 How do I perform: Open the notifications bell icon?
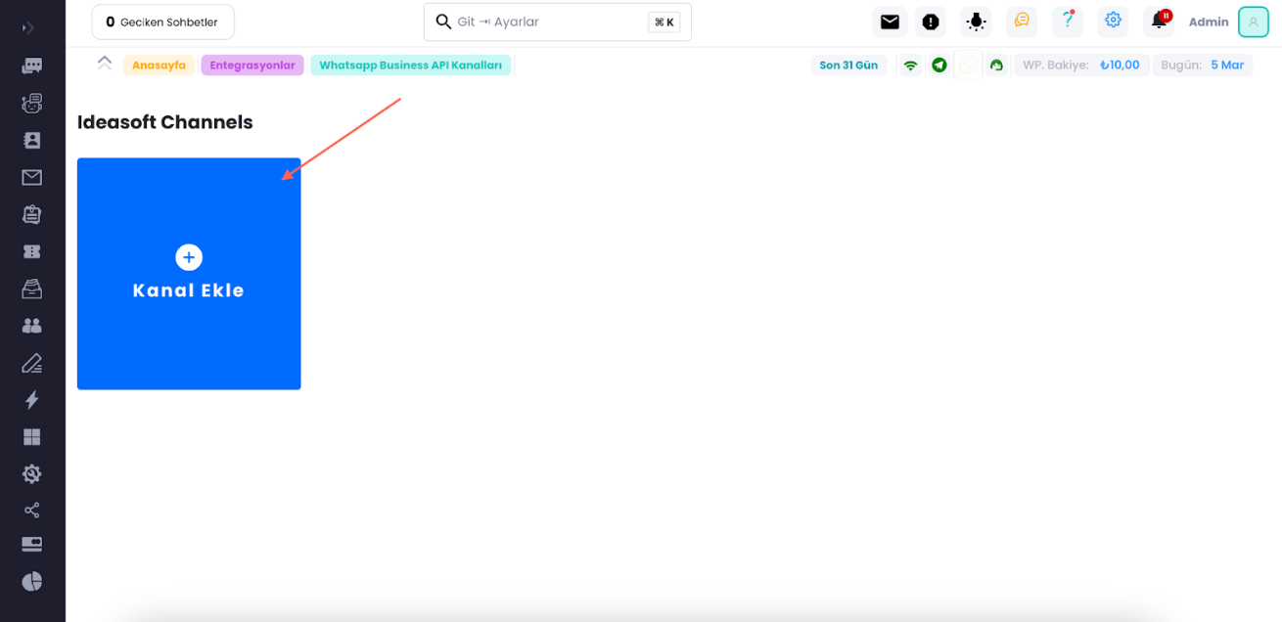pyautogui.click(x=1160, y=21)
